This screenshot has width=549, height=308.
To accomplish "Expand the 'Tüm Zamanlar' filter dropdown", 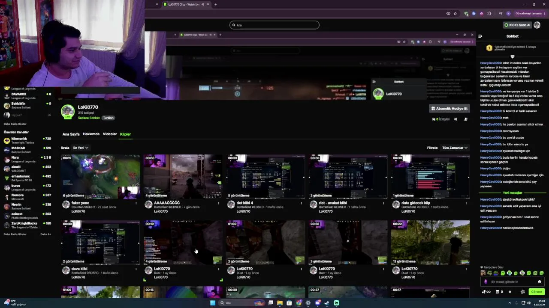I will (x=455, y=148).
